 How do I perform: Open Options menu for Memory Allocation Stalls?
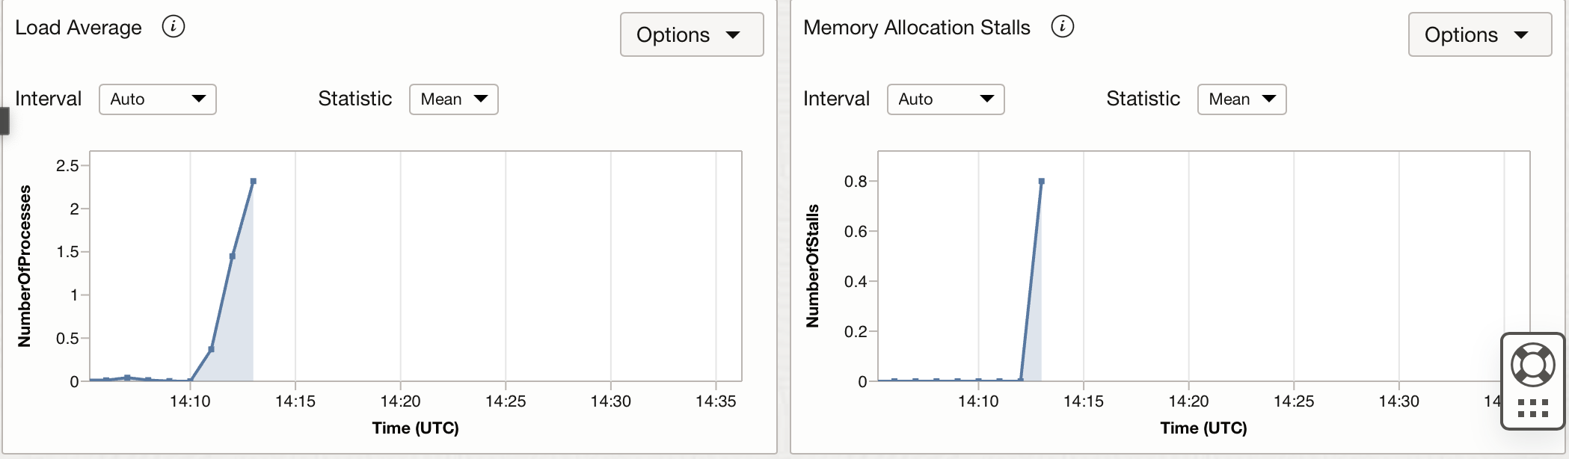(x=1480, y=34)
